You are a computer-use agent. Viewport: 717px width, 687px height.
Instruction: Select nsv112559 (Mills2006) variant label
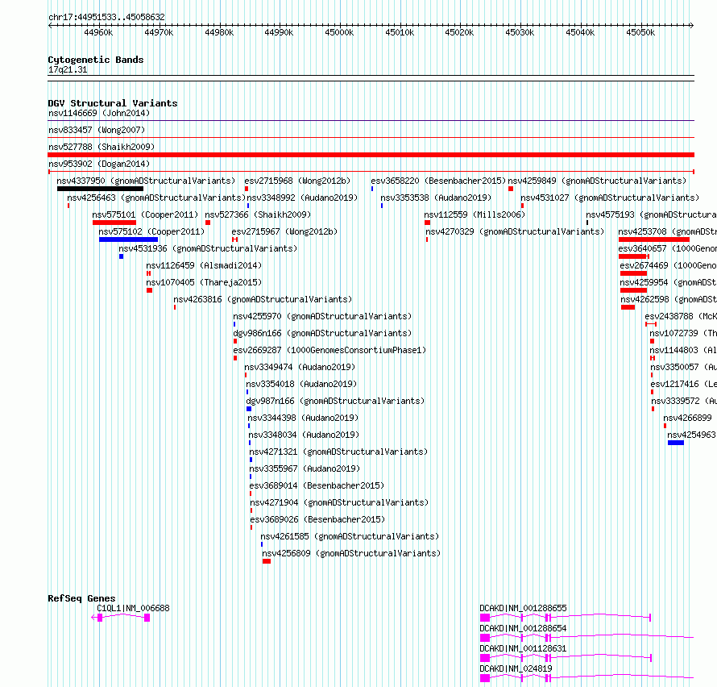coord(475,214)
